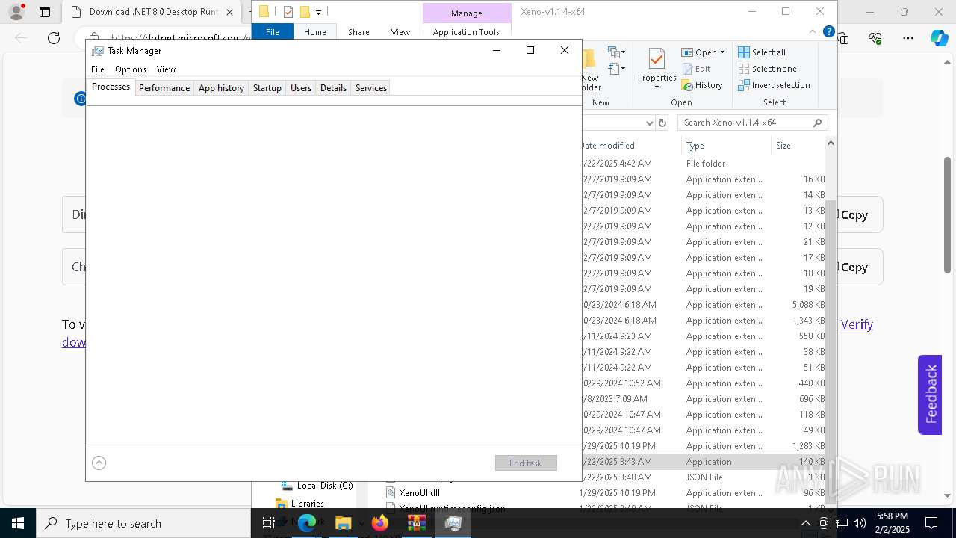The width and height of the screenshot is (956, 538).
Task: Click the Verify link on the webpage
Action: (x=857, y=324)
